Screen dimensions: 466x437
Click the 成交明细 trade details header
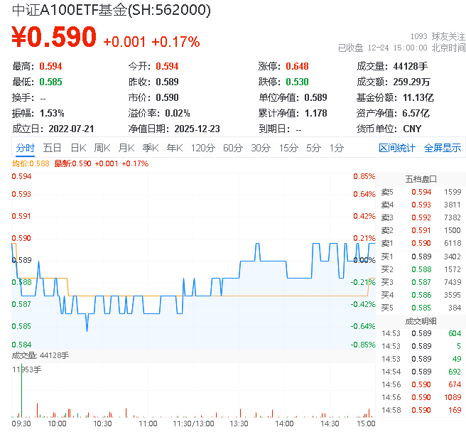point(421,320)
